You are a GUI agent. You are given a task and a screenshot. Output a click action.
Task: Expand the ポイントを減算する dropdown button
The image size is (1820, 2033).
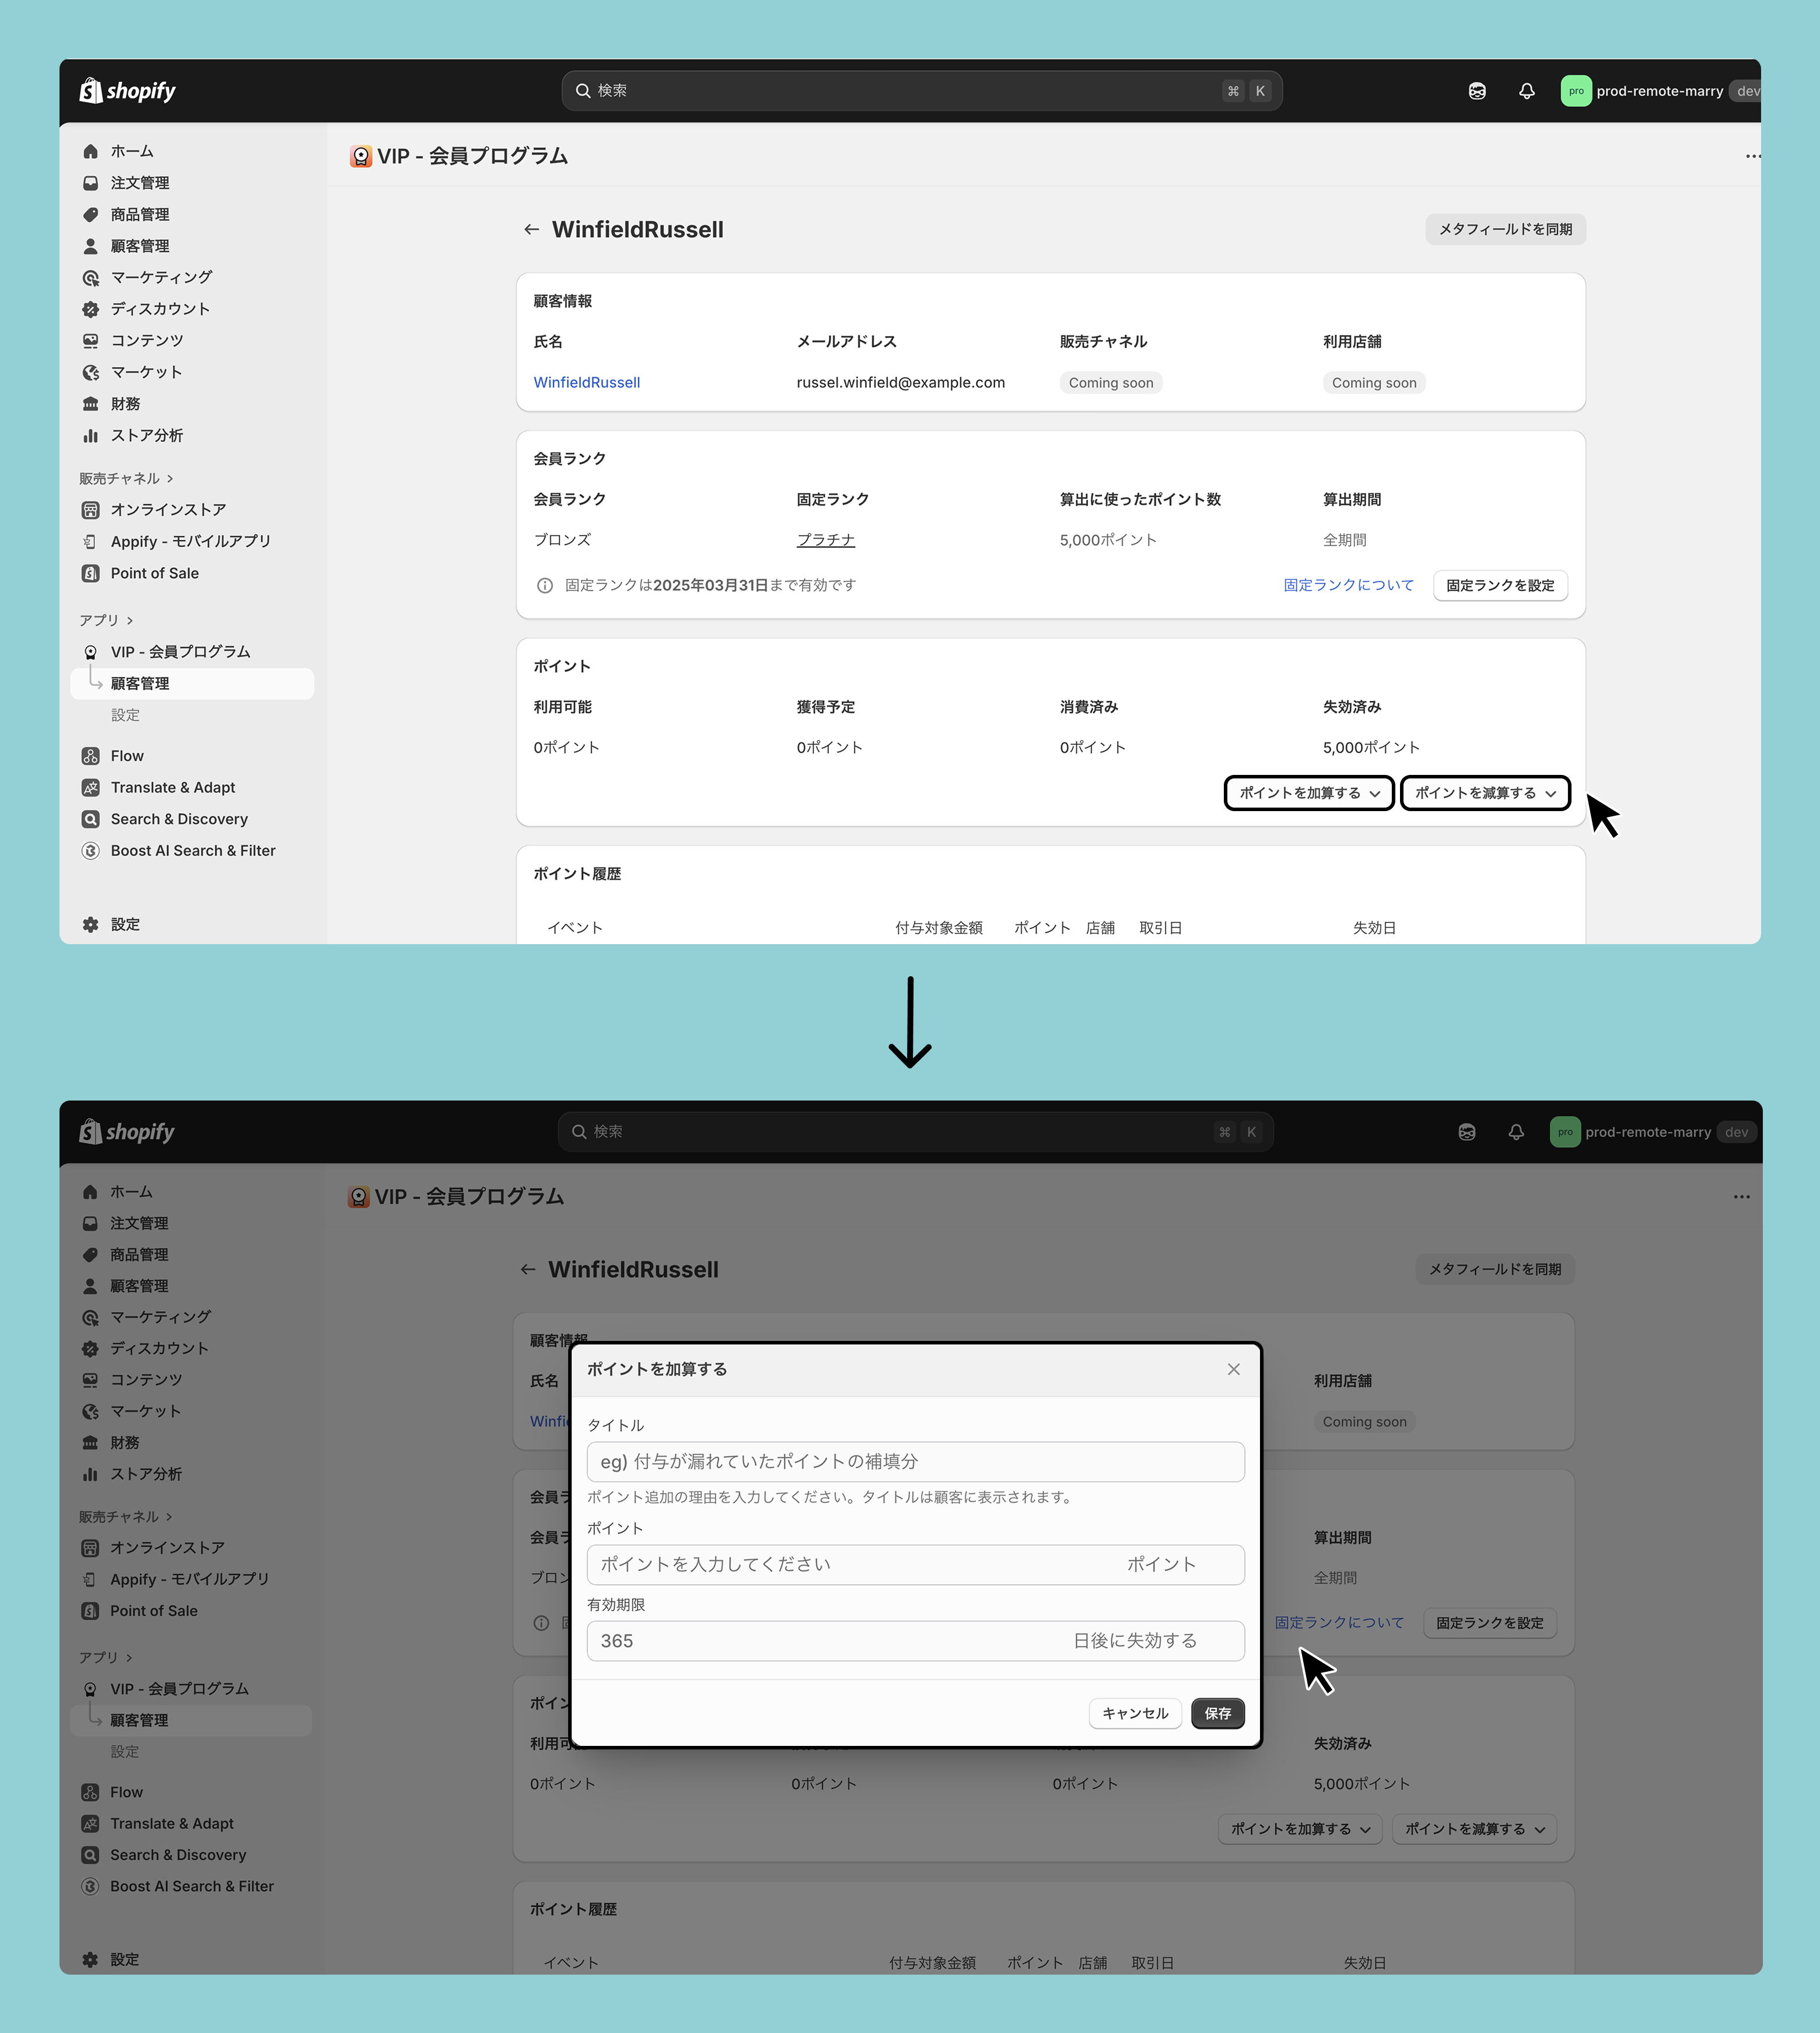(x=1484, y=792)
